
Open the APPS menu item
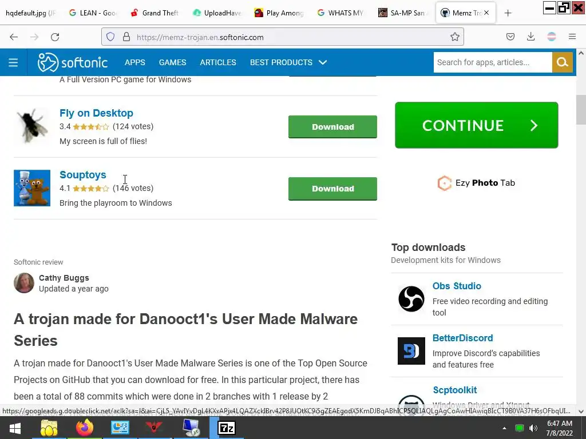tap(135, 62)
